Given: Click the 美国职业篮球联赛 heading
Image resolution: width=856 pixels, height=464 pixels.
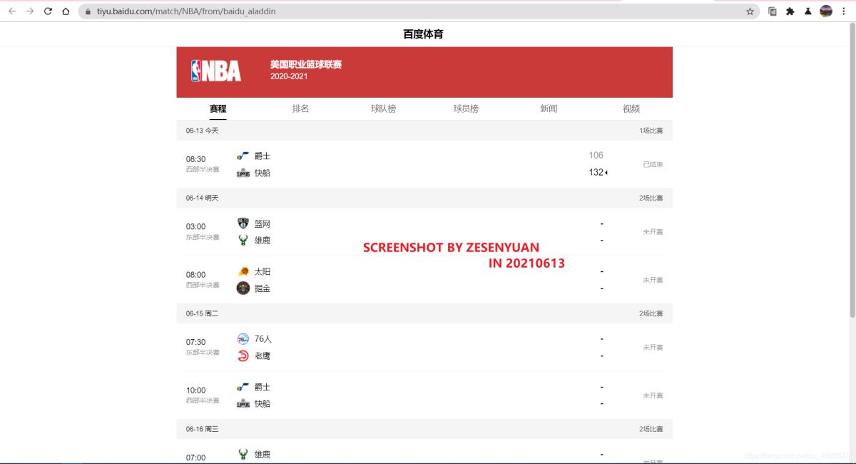Looking at the screenshot, I should click(306, 64).
